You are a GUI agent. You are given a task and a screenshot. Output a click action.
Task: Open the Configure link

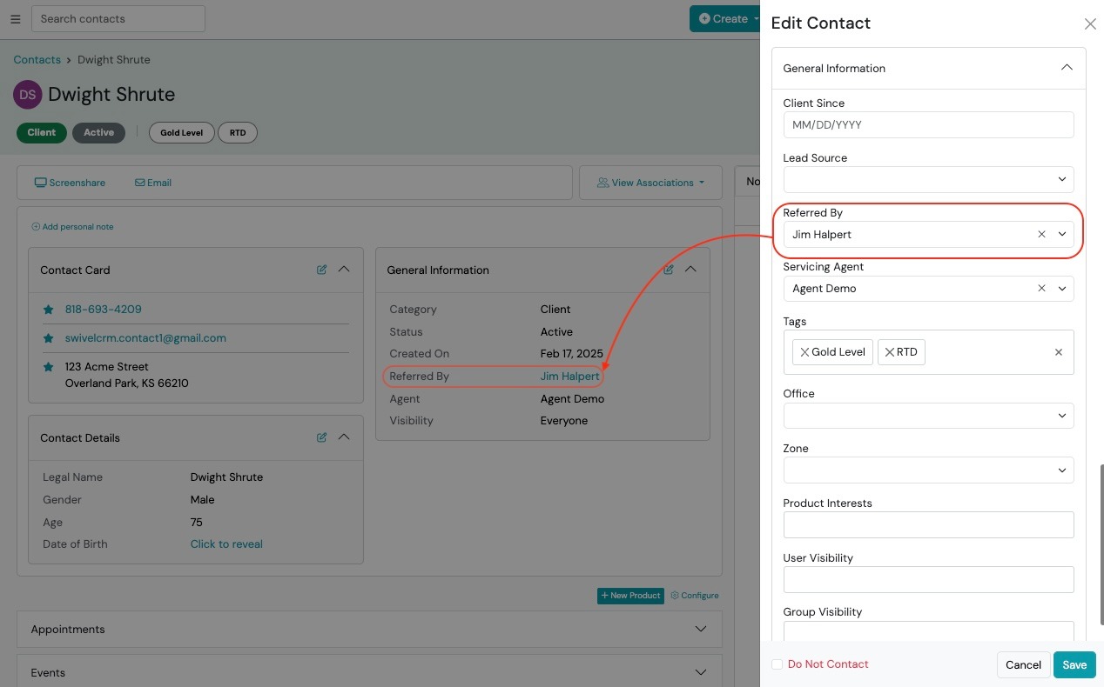click(695, 596)
